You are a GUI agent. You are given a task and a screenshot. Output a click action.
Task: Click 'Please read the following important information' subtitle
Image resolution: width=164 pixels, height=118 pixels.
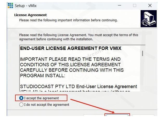click(68, 20)
